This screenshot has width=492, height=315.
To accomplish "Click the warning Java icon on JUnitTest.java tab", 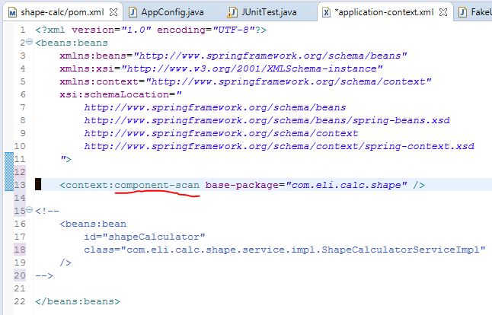I will tap(232, 12).
